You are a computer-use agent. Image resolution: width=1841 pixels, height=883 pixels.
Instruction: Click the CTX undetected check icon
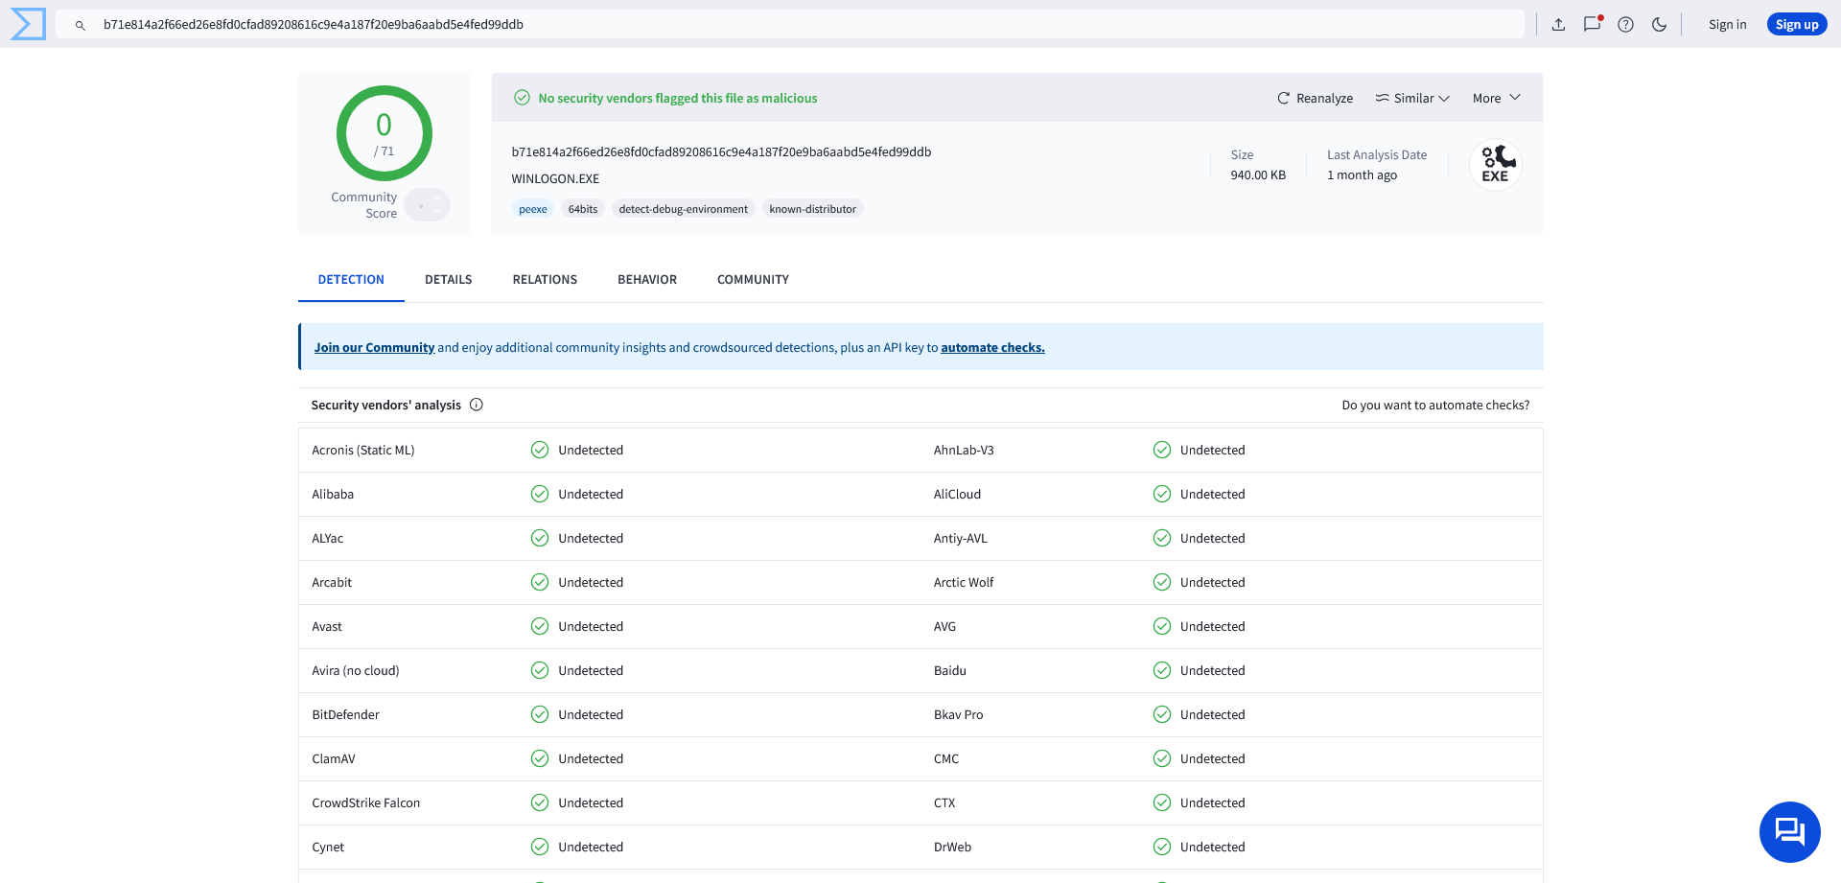(1162, 802)
